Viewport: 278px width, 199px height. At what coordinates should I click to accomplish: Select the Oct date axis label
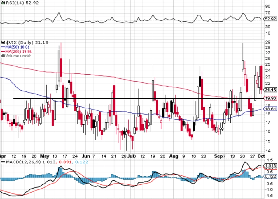pyautogui.click(x=261, y=156)
